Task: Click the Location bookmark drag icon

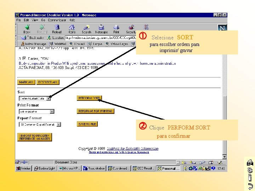Action: point(49,38)
